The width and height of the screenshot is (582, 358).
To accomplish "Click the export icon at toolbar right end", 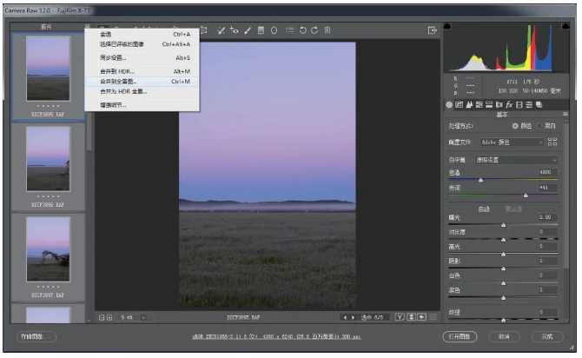I will (432, 30).
